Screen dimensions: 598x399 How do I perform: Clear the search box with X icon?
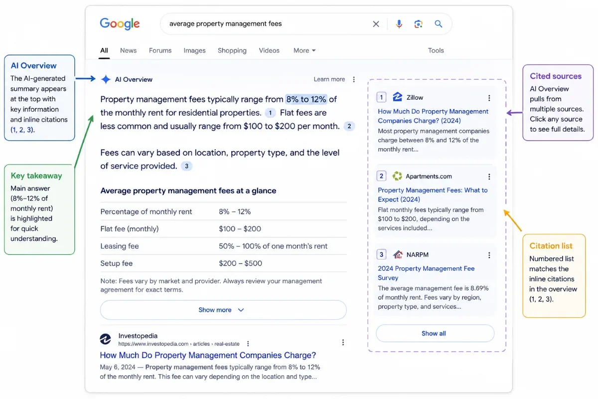click(376, 24)
